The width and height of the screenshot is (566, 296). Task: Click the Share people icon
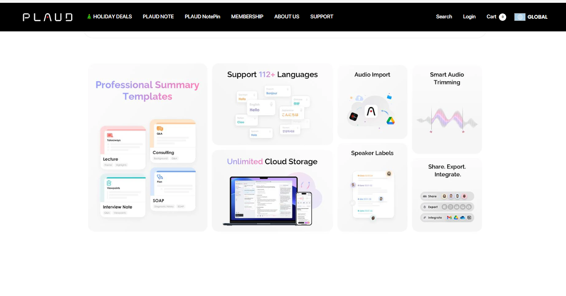tap(425, 196)
